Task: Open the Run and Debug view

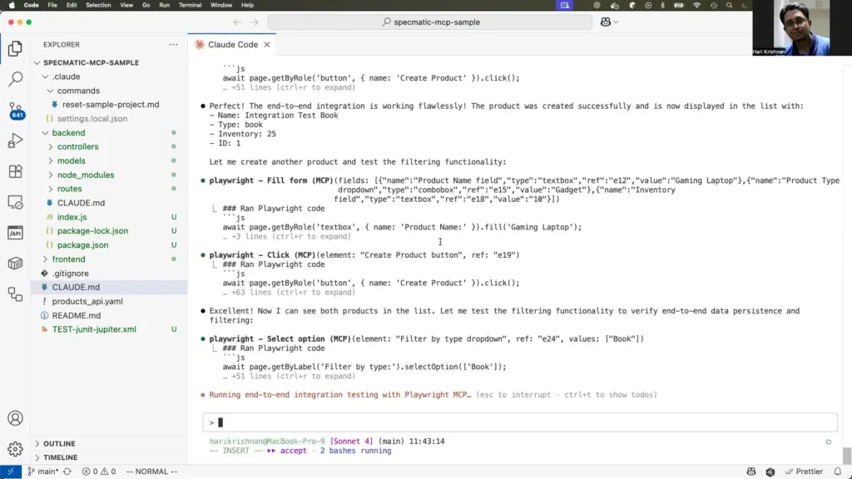Action: tap(15, 141)
